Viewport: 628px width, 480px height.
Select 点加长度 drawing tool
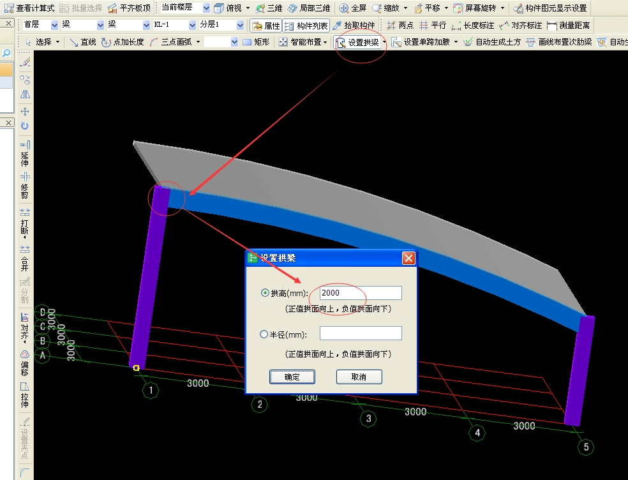(x=123, y=42)
